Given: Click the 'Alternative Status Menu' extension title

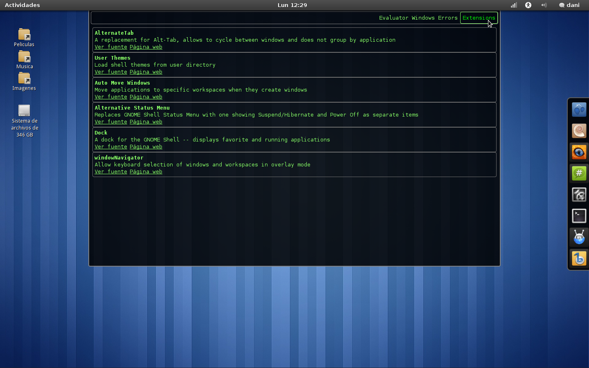Looking at the screenshot, I should [x=132, y=108].
